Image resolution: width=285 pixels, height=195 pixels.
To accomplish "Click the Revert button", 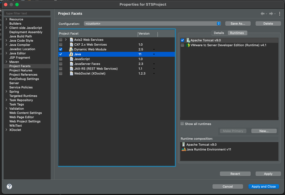I will tap(235, 174).
